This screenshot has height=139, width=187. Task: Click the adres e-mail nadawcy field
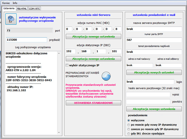[x=139, y=65]
